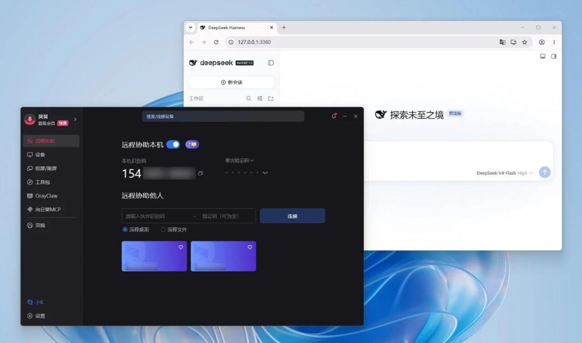The image size is (582, 343).
Task: Click the 验证码（可为空）field
Action: point(226,216)
